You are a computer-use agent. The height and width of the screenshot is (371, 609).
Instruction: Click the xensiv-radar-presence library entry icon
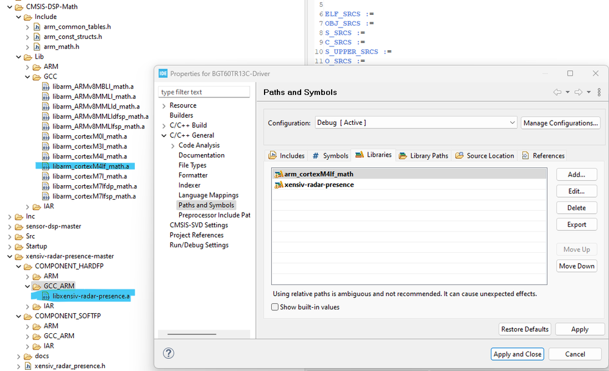(279, 185)
